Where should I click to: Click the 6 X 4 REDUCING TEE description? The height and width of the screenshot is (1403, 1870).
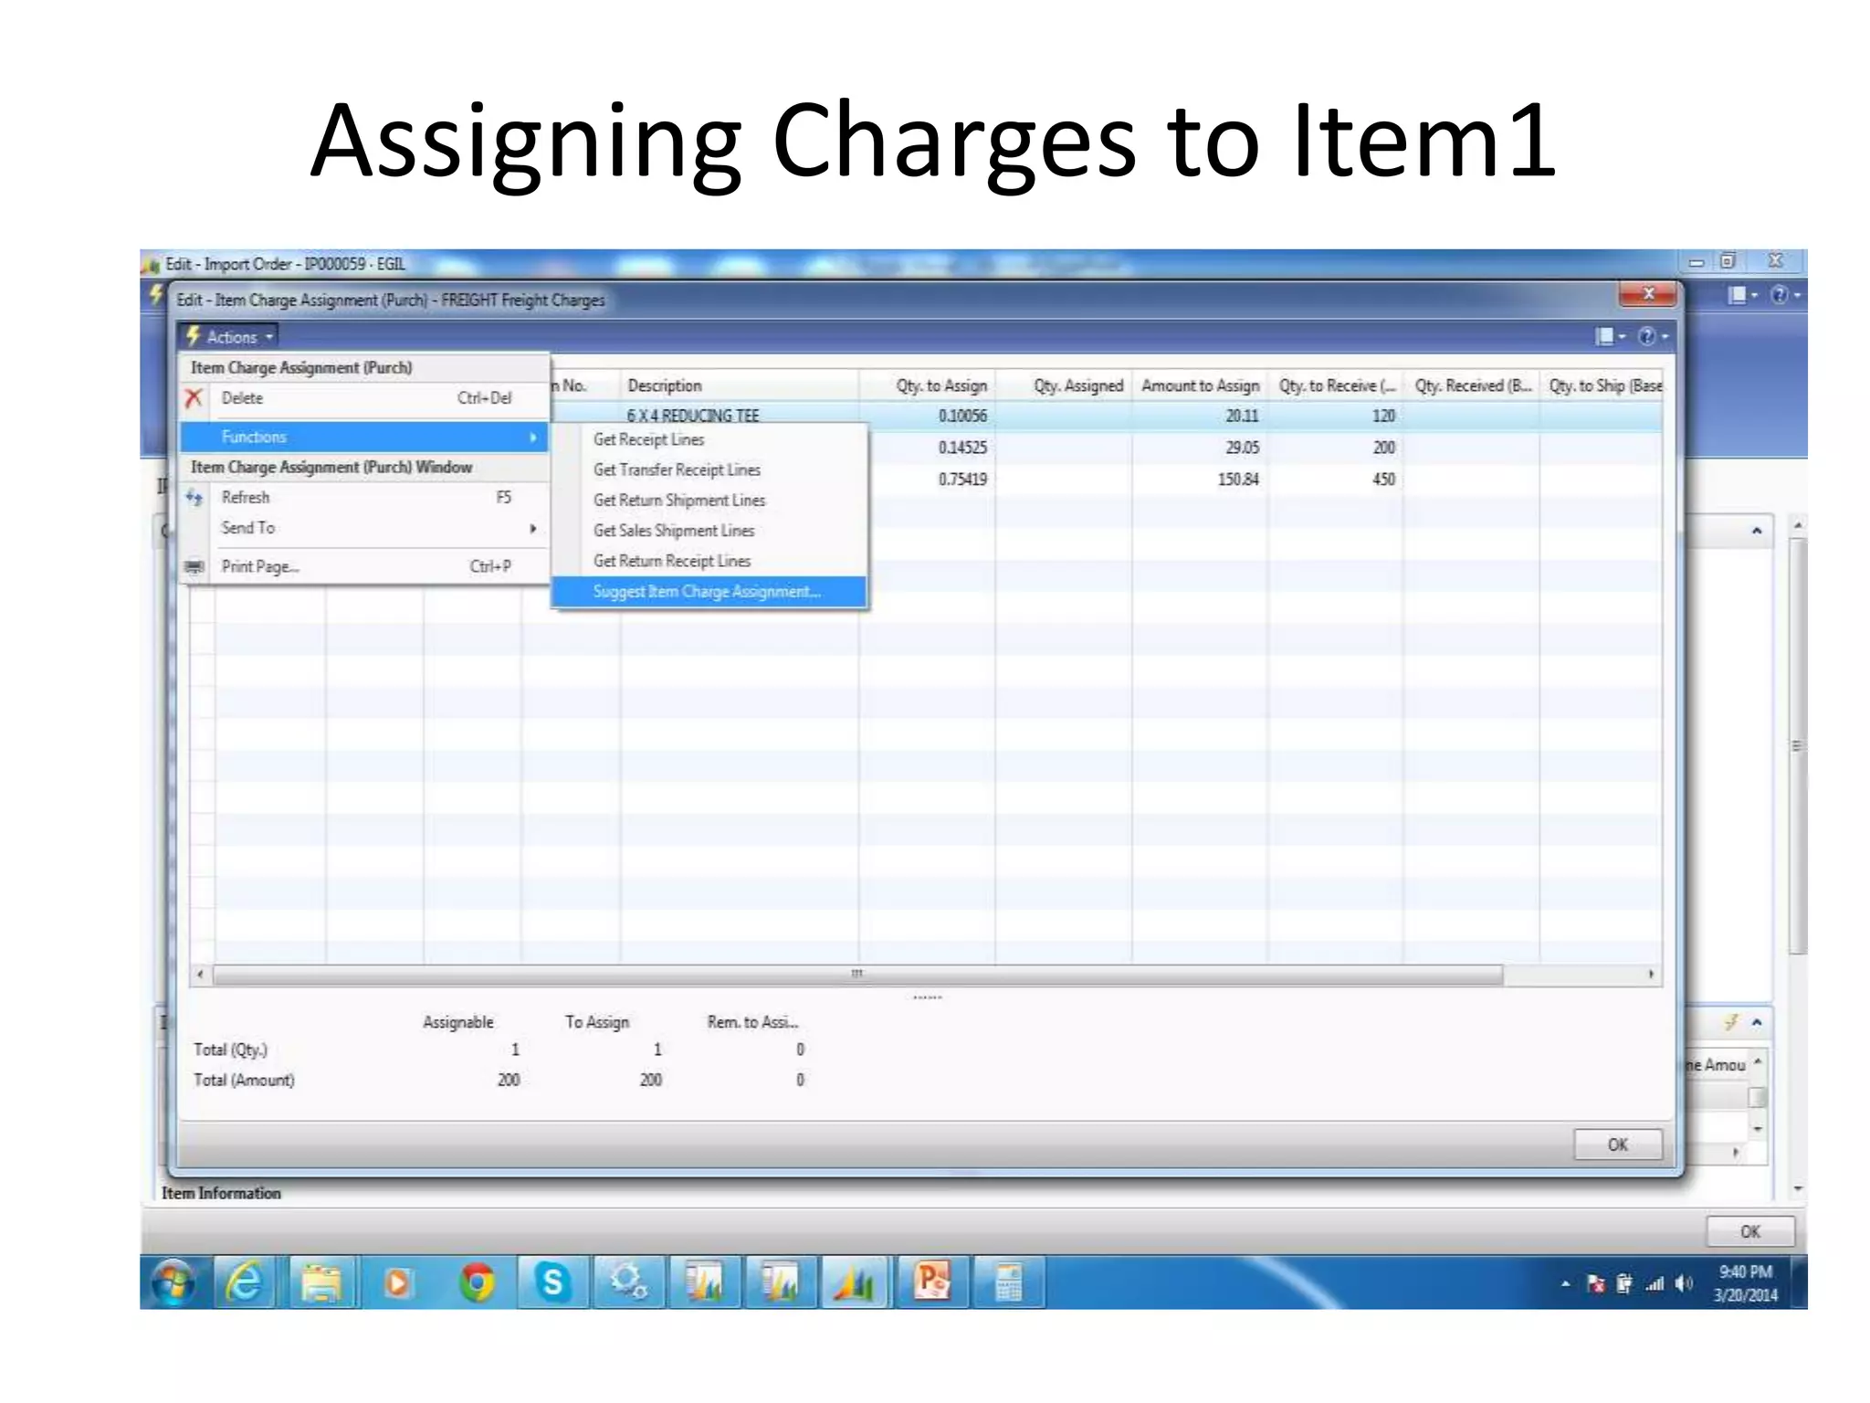point(693,415)
